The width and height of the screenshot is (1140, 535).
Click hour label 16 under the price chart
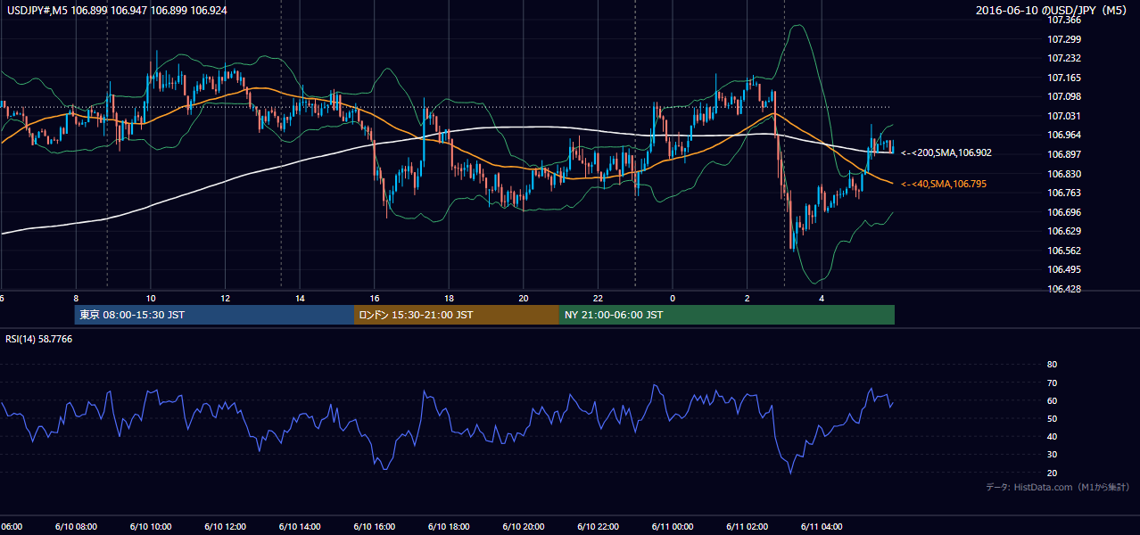point(375,298)
